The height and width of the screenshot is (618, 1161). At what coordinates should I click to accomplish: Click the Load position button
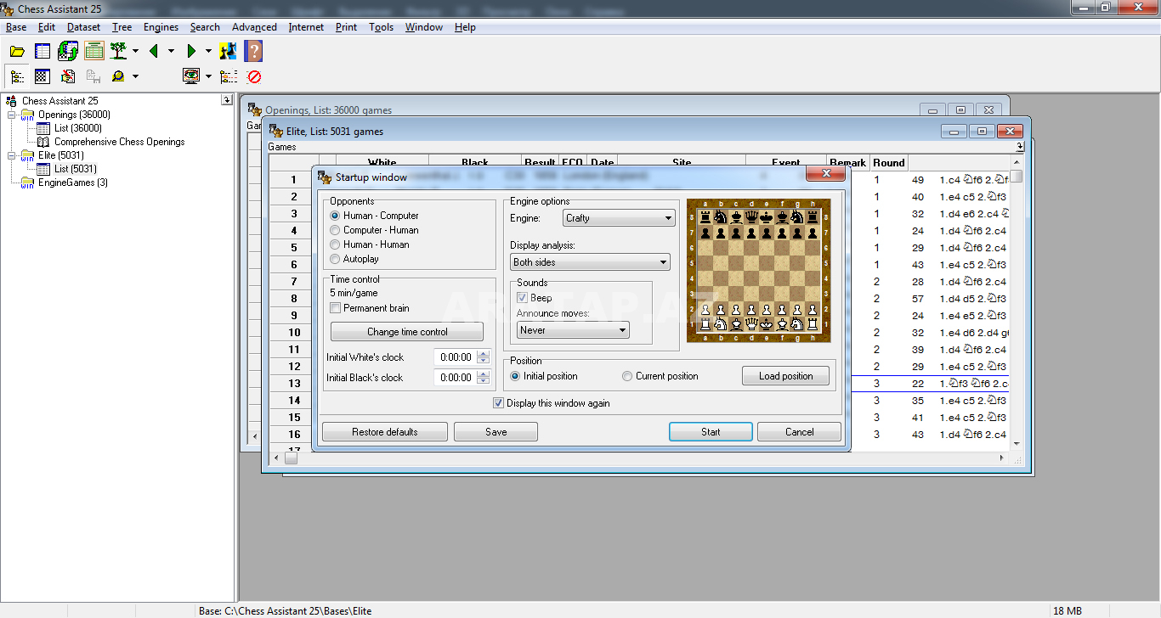click(x=786, y=376)
